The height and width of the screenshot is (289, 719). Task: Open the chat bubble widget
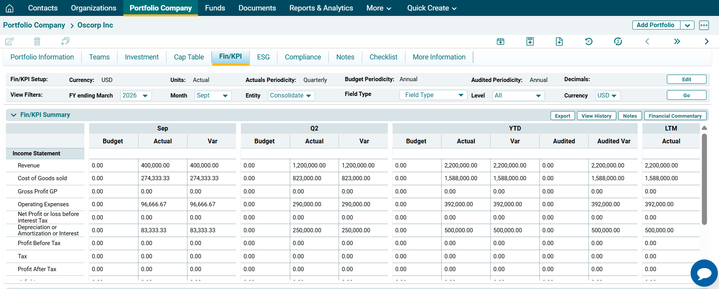704,273
